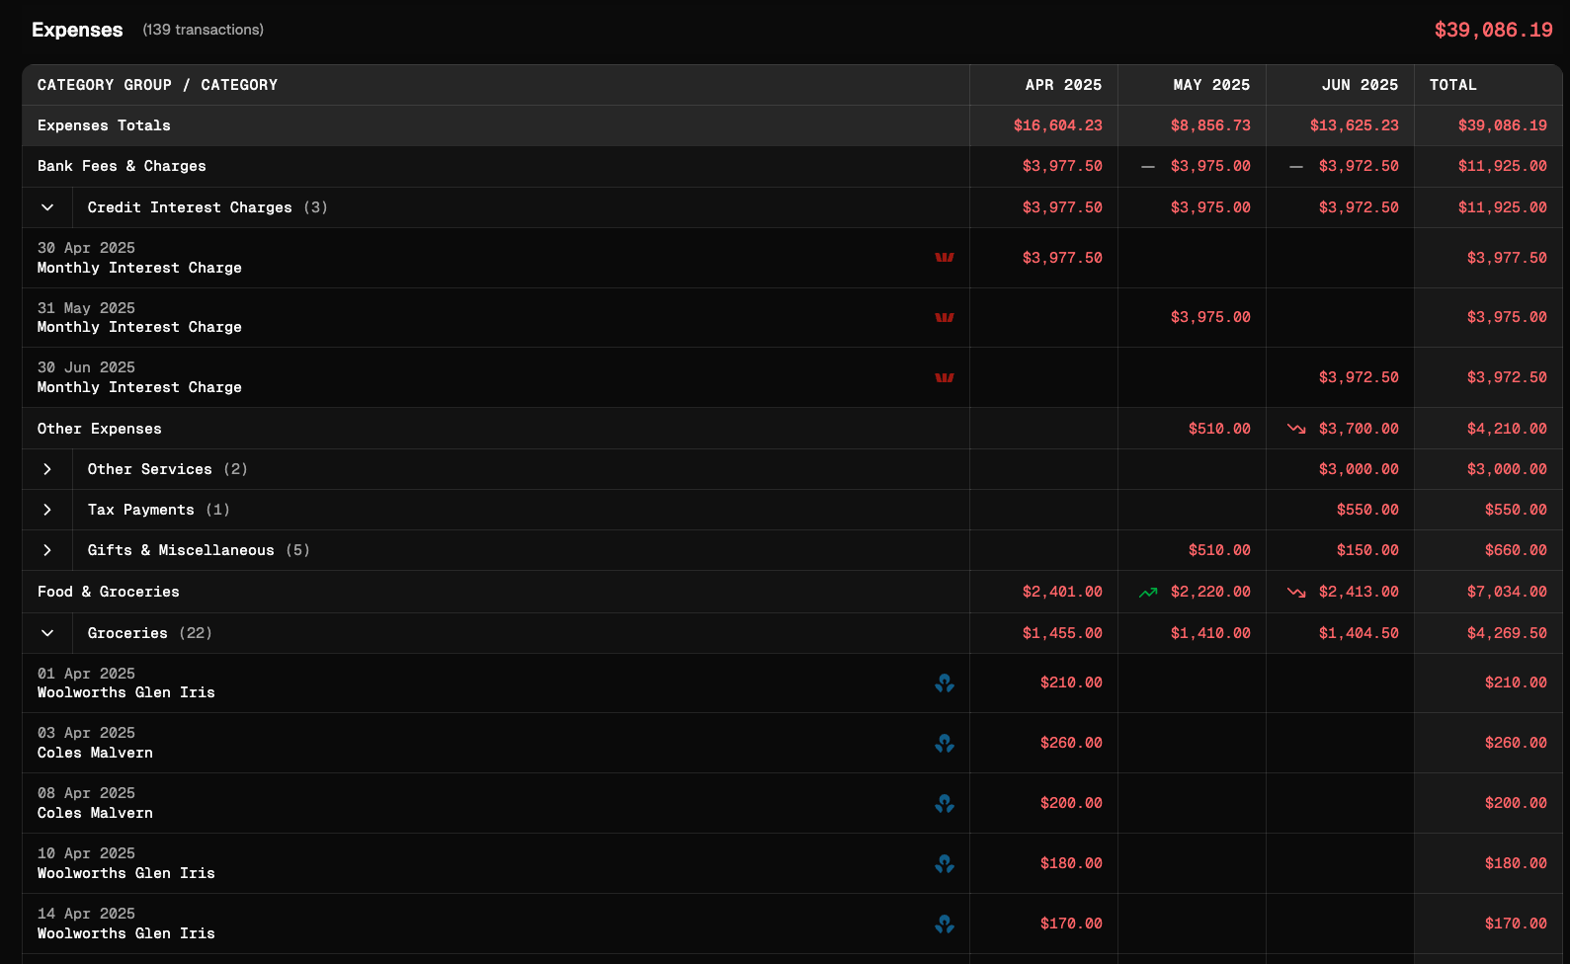The height and width of the screenshot is (964, 1570).
Task: Click $4,210.00 total for Other Expenses
Action: [1507, 429]
